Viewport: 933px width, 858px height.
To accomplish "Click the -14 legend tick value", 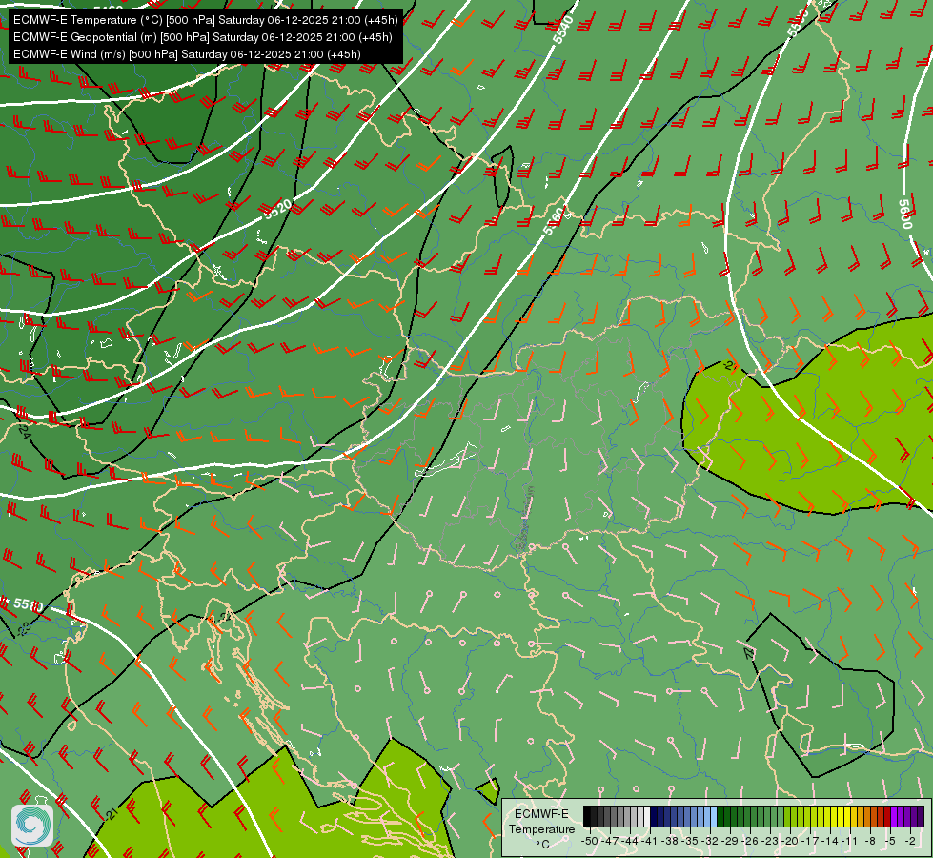I will point(831,841).
